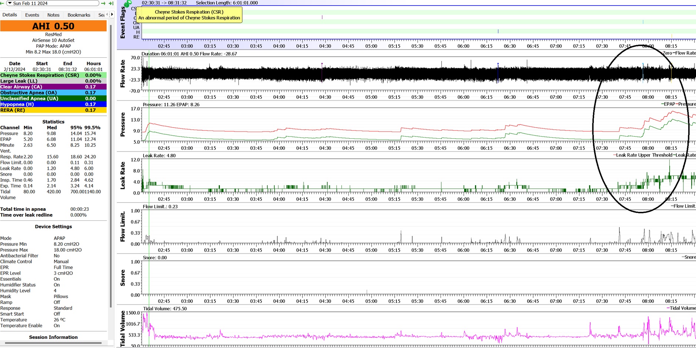Click the Flow Limit. graph title
The height and width of the screenshot is (348, 696).
point(123,227)
